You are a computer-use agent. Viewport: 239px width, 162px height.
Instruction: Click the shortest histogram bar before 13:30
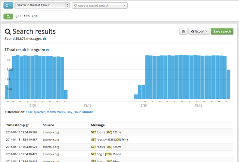click(136, 97)
